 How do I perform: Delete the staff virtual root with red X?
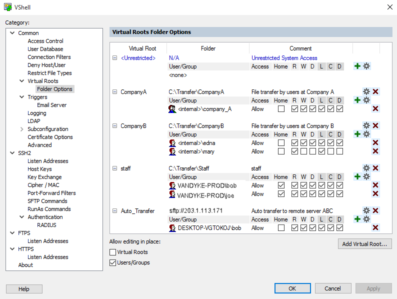tap(375, 168)
